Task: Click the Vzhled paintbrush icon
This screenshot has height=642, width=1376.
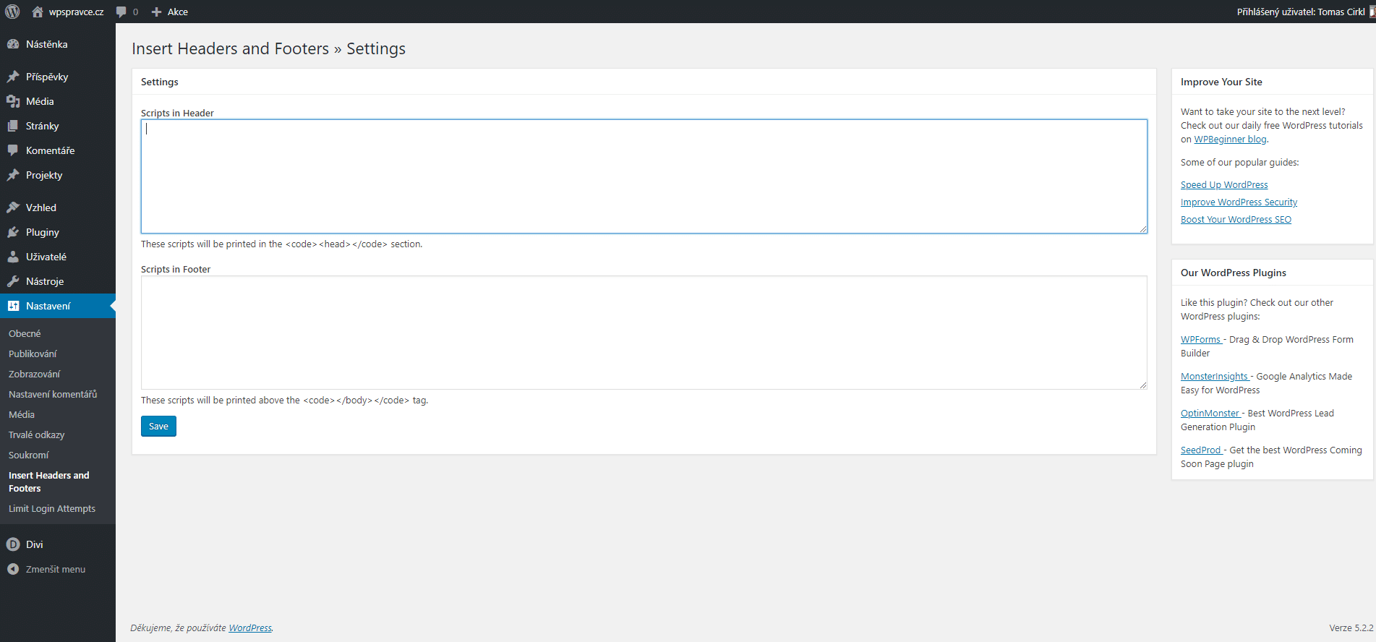Action: click(x=13, y=207)
